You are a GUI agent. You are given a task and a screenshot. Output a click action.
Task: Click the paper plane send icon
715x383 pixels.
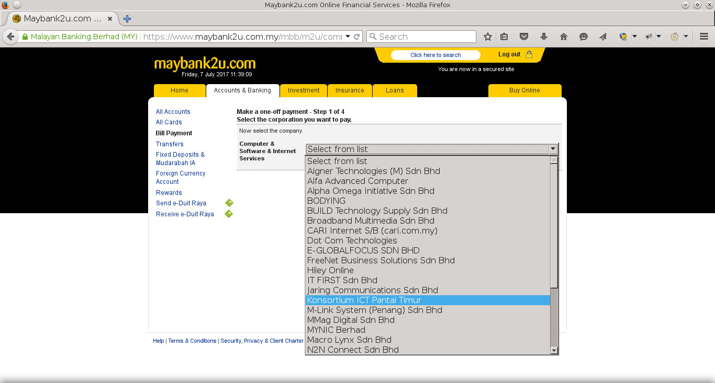pos(603,37)
